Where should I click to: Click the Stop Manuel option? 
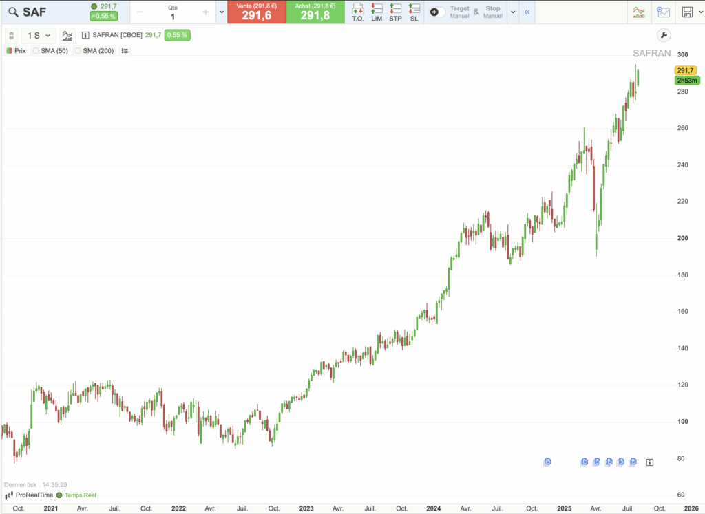point(492,12)
